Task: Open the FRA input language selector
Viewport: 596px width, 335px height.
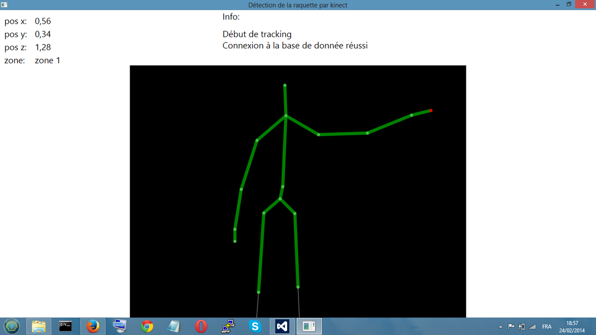Action: click(546, 327)
